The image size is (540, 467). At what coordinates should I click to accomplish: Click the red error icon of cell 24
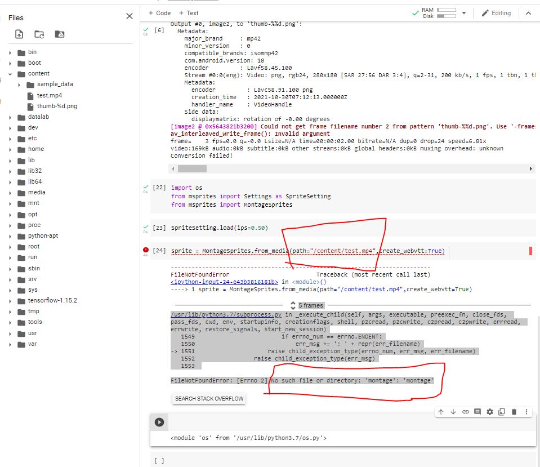point(146,250)
